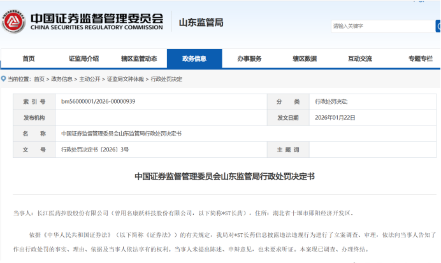Click the 证监局文种体裁 breadcrumb link
The image size is (441, 263).
click(126, 79)
